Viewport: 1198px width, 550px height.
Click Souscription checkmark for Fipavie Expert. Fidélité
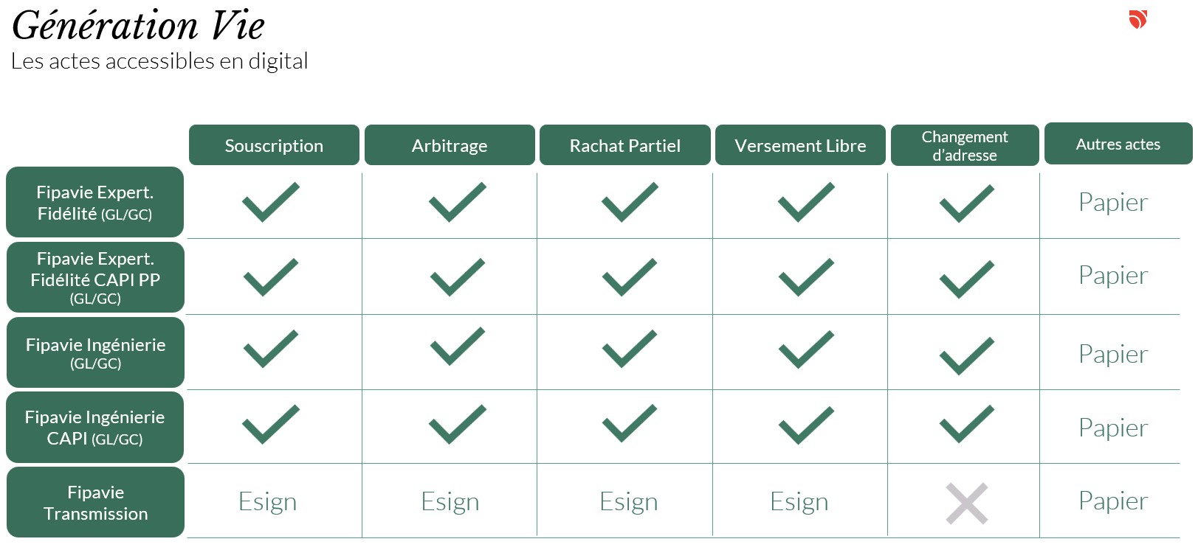[x=271, y=202]
